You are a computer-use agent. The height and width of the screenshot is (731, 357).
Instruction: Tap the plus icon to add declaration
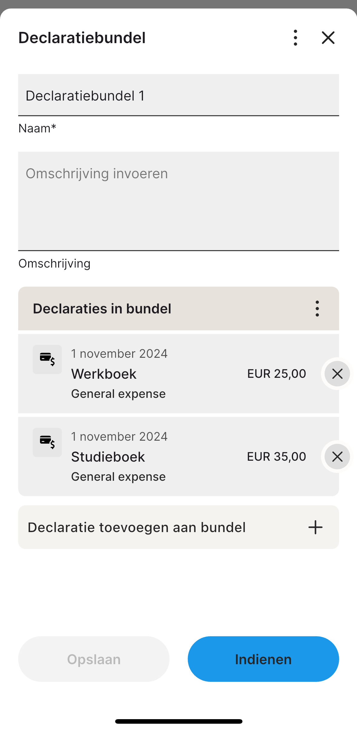click(315, 527)
